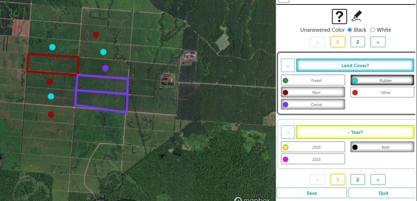
Task: Go to previous page with the top arrow
Action: (x=317, y=42)
